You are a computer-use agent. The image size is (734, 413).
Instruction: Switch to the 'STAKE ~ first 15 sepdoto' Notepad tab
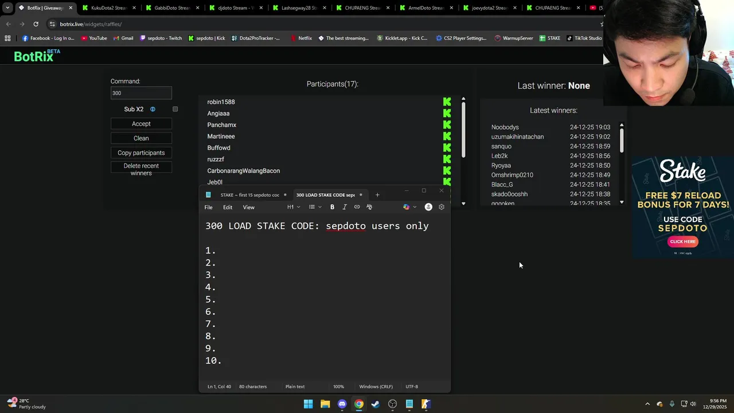click(249, 195)
